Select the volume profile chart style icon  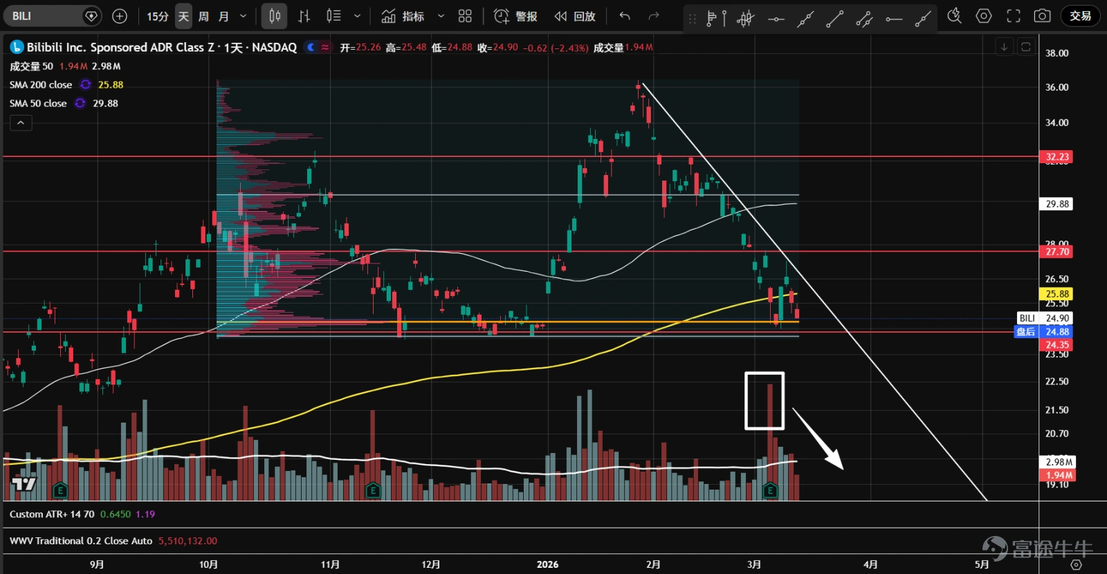333,16
